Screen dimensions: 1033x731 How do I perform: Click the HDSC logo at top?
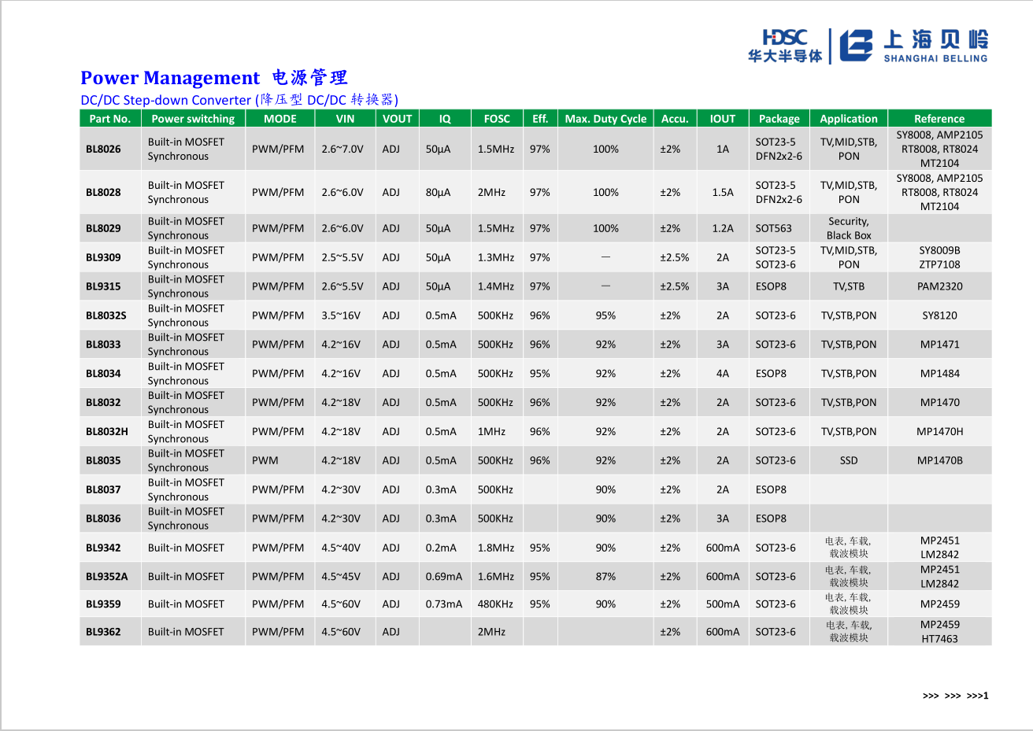784,46
